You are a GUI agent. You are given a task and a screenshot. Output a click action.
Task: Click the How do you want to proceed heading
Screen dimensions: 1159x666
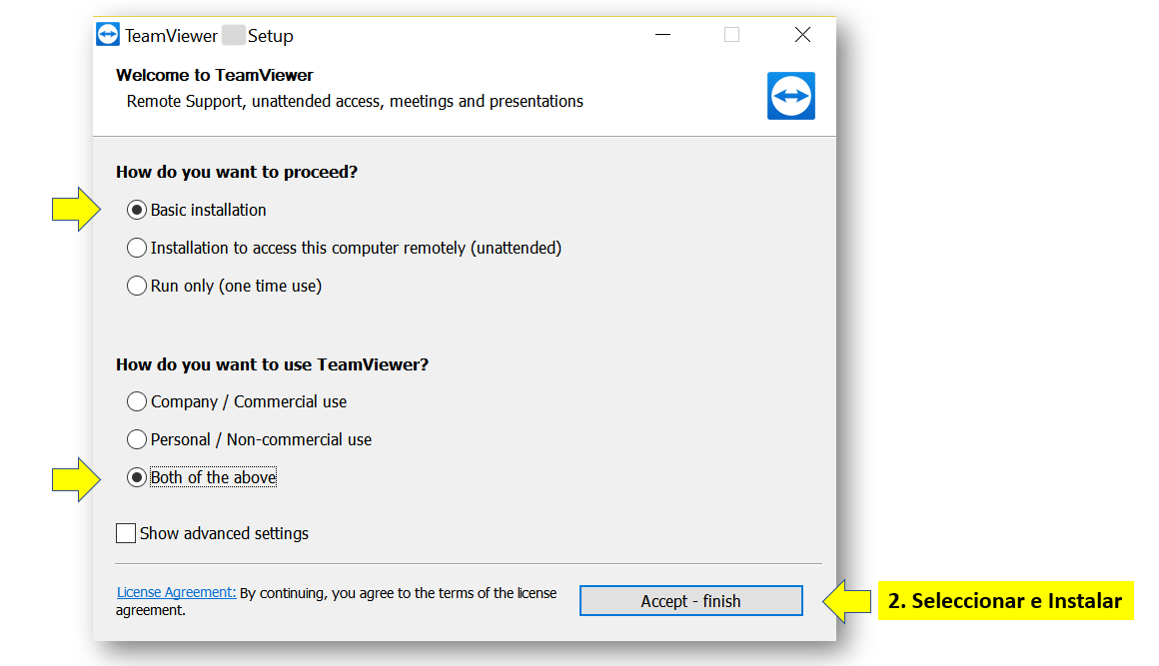(237, 172)
